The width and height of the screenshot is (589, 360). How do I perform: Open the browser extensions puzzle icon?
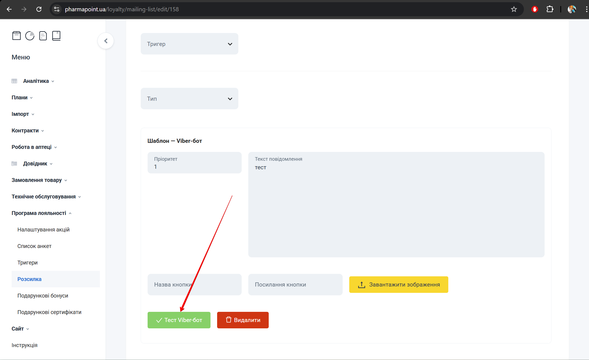(550, 9)
